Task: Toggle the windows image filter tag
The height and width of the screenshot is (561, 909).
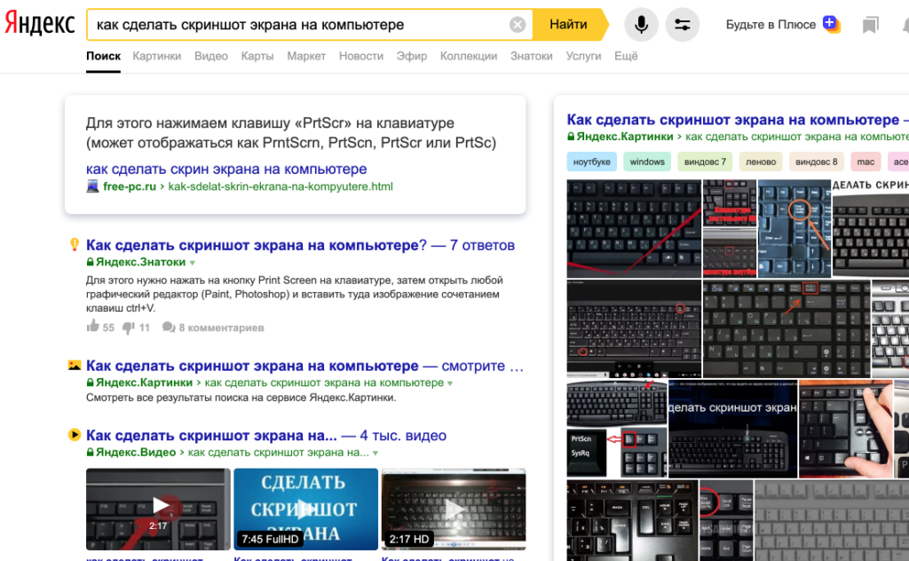Action: click(646, 162)
